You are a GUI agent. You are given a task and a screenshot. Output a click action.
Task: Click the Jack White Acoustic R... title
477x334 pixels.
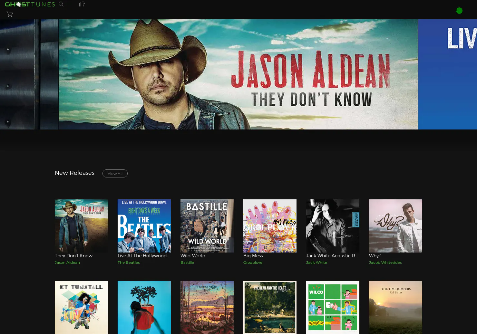tap(332, 256)
